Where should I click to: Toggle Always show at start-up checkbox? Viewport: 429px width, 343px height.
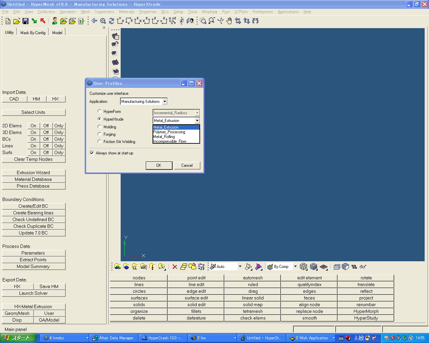click(x=92, y=153)
